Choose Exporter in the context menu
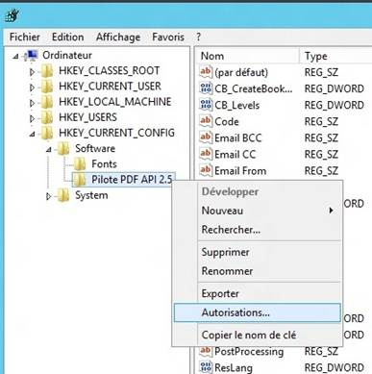This screenshot has width=372, height=374. (257, 293)
